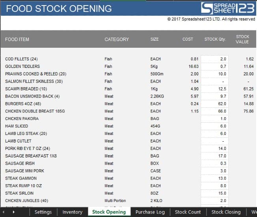Click the SIZE column header
The image size is (257, 217).
click(x=155, y=39)
